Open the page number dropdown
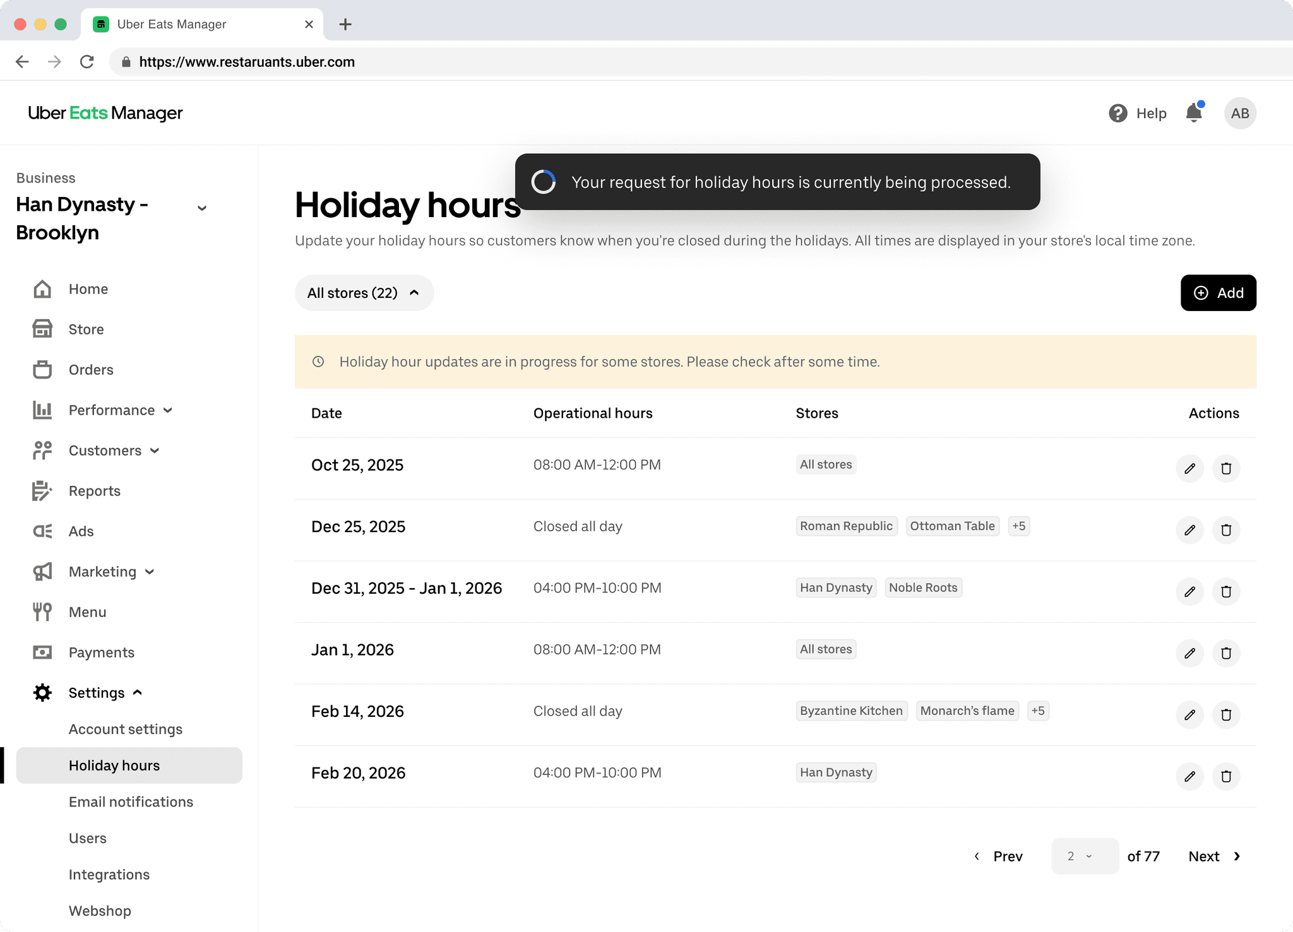This screenshot has height=932, width=1293. coord(1084,856)
